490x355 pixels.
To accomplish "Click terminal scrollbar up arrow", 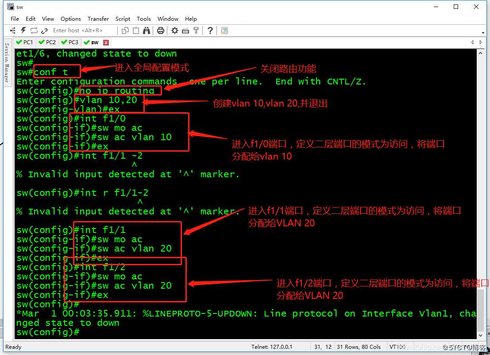I will (480, 53).
